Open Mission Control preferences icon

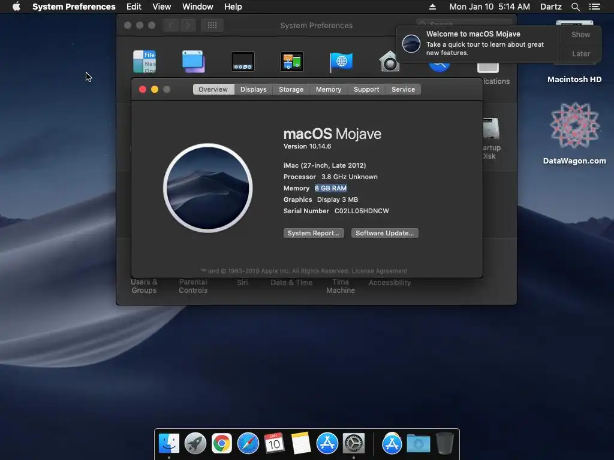292,62
